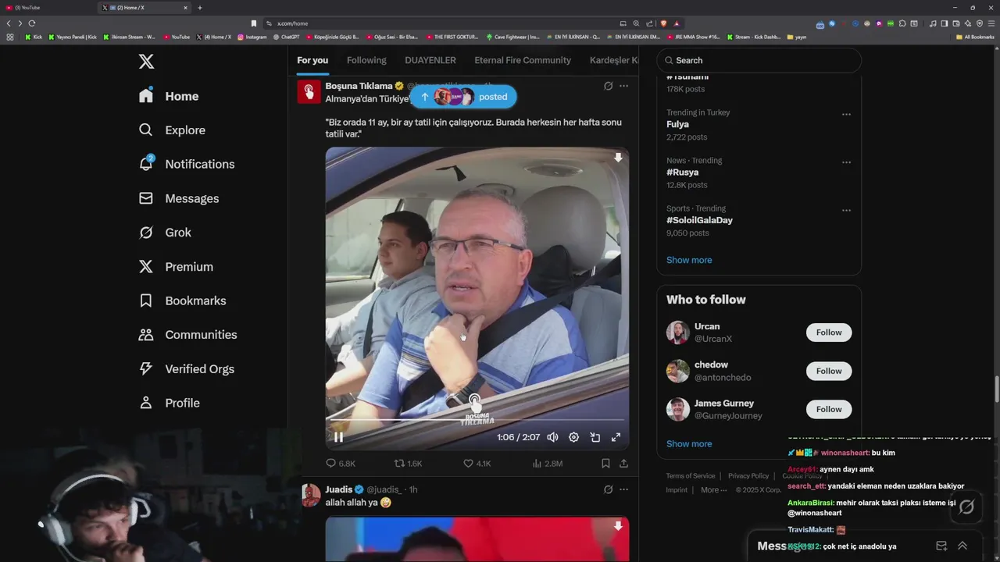
Task: Open Messages from the sidebar
Action: pyautogui.click(x=178, y=198)
